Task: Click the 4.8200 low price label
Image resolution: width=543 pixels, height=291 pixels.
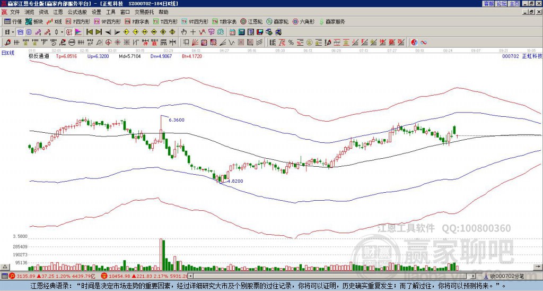Action: tap(235, 181)
